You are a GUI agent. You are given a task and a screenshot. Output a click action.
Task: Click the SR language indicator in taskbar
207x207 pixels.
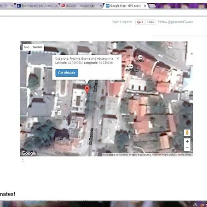pyautogui.click(x=195, y=204)
